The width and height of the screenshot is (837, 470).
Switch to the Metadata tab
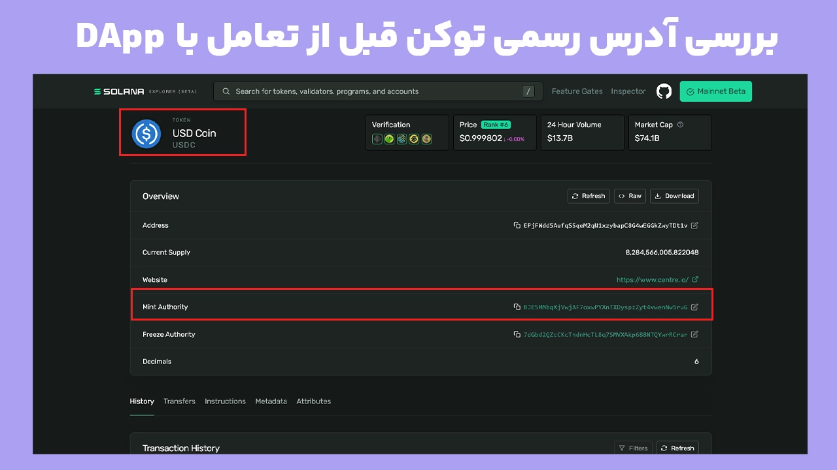click(x=271, y=401)
